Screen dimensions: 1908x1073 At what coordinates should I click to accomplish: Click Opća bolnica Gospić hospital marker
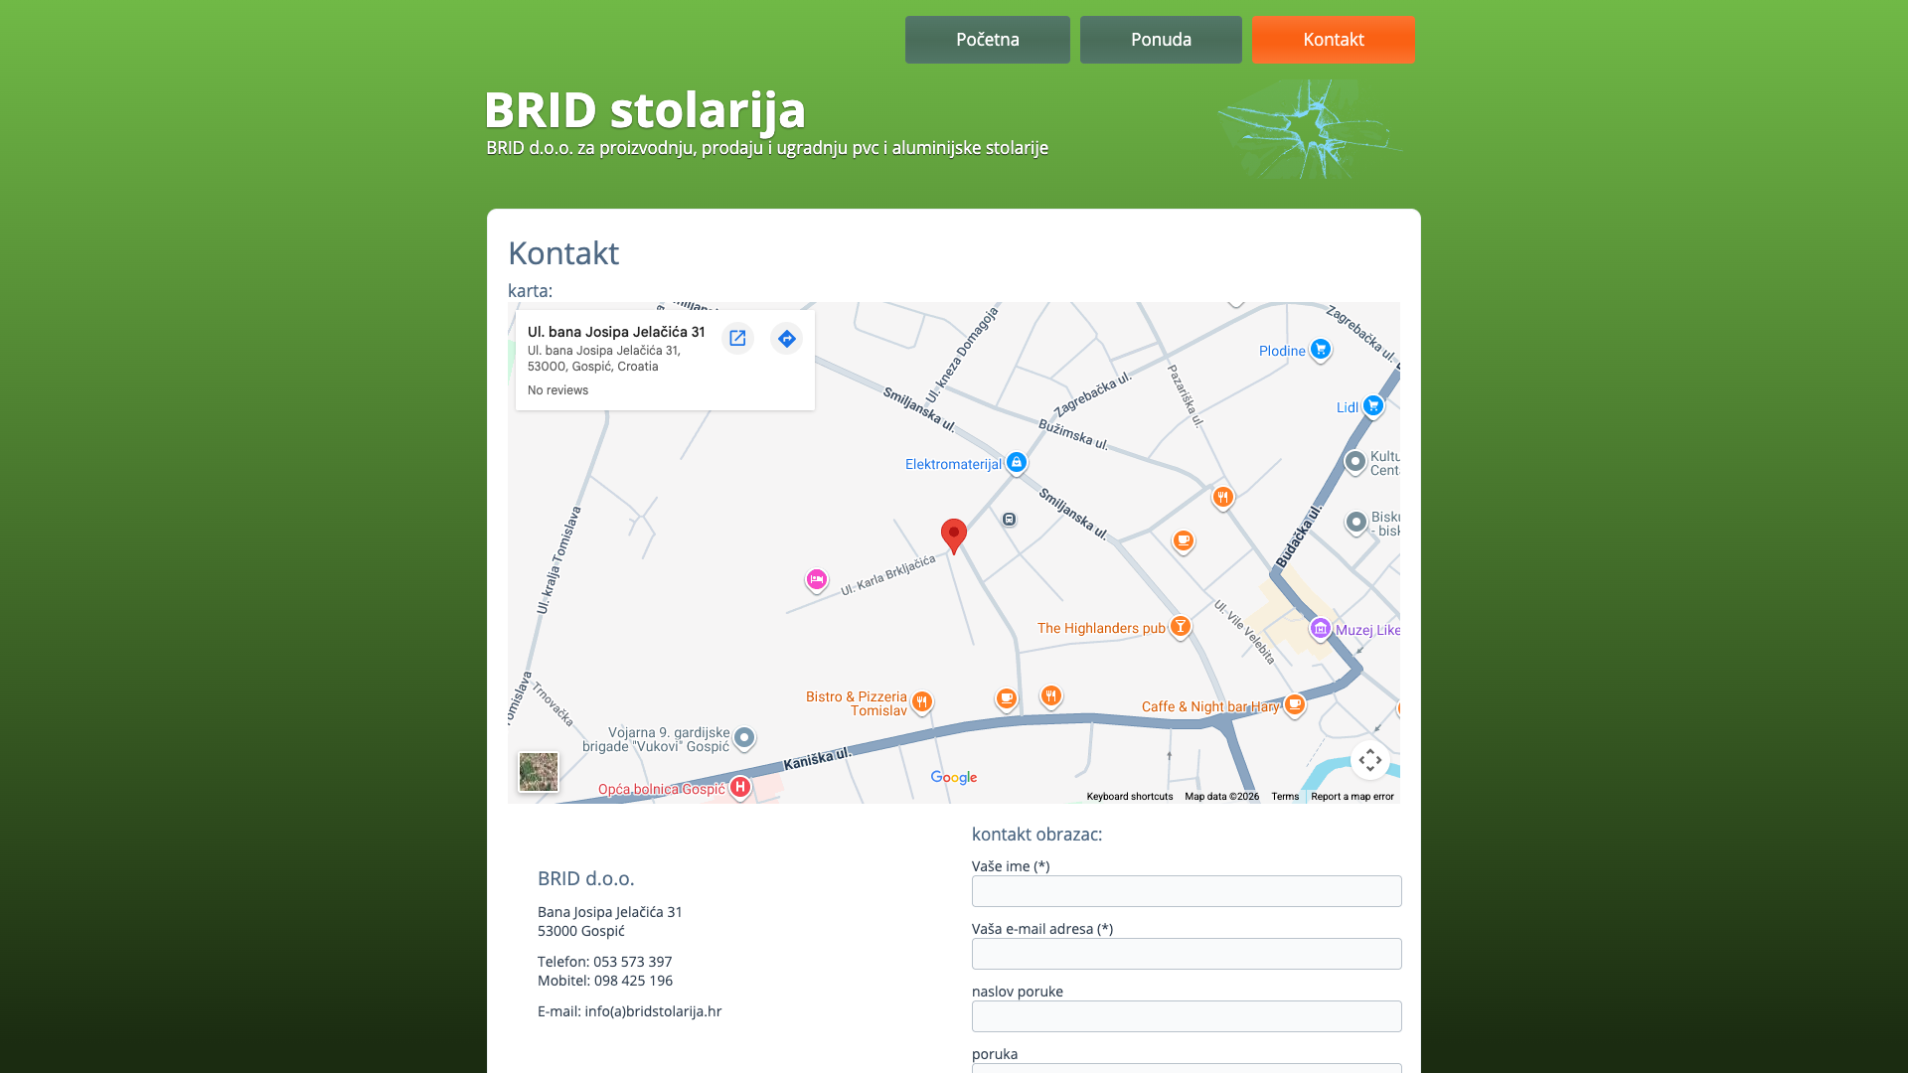[739, 788]
